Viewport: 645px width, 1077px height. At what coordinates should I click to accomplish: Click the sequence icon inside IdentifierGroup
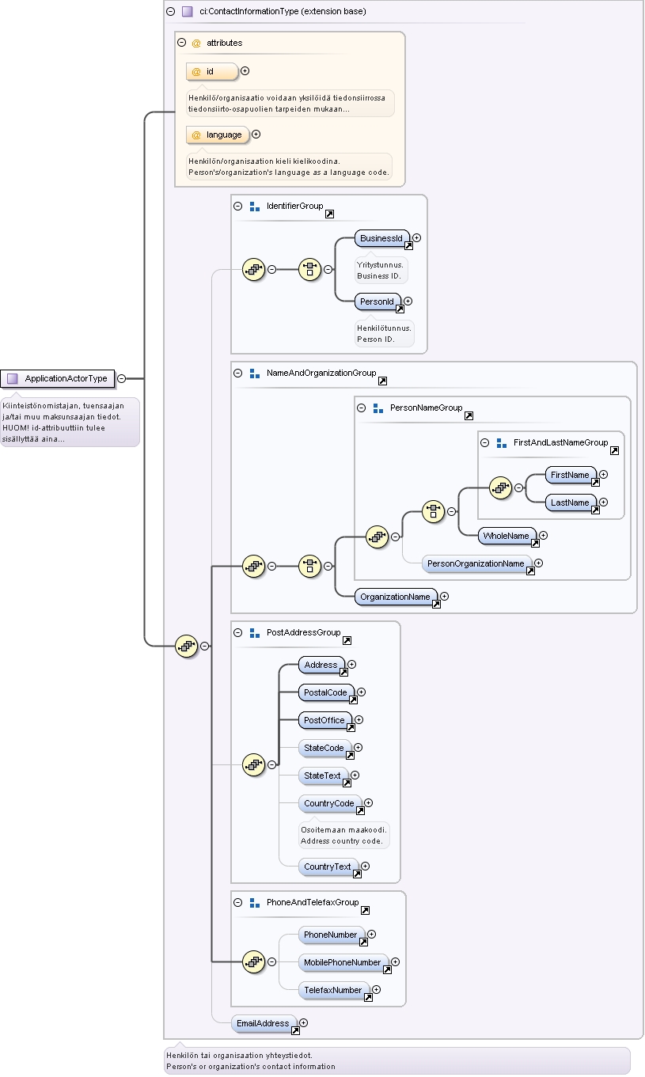pos(253,269)
